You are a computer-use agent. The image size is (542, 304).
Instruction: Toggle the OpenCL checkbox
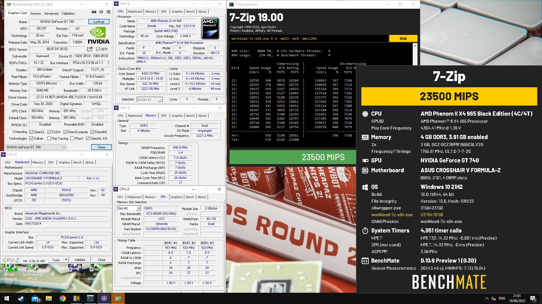[x=31, y=132]
